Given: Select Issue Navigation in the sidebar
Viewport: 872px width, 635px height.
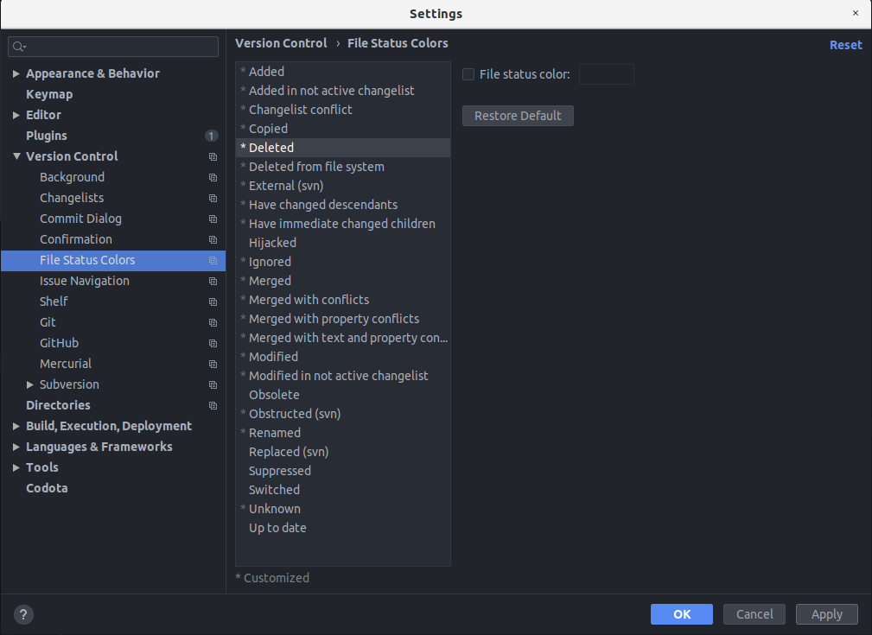Looking at the screenshot, I should pyautogui.click(x=84, y=281).
